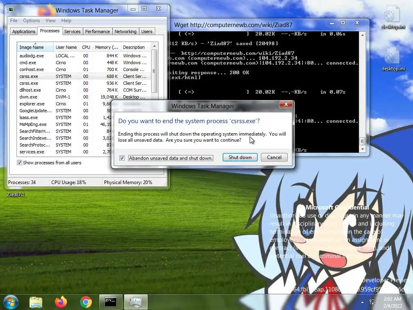Toggle Abandon unsaved data and shut down checkbox

click(122, 158)
